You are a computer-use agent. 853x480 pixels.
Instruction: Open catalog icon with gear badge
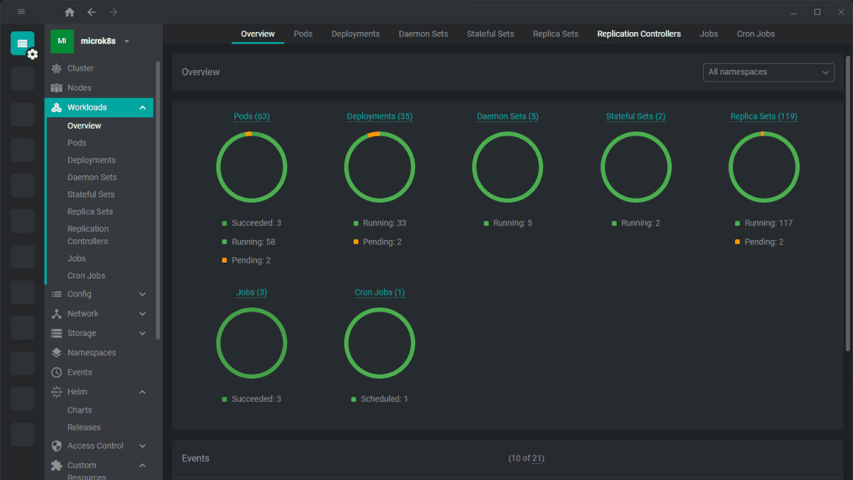pyautogui.click(x=23, y=44)
